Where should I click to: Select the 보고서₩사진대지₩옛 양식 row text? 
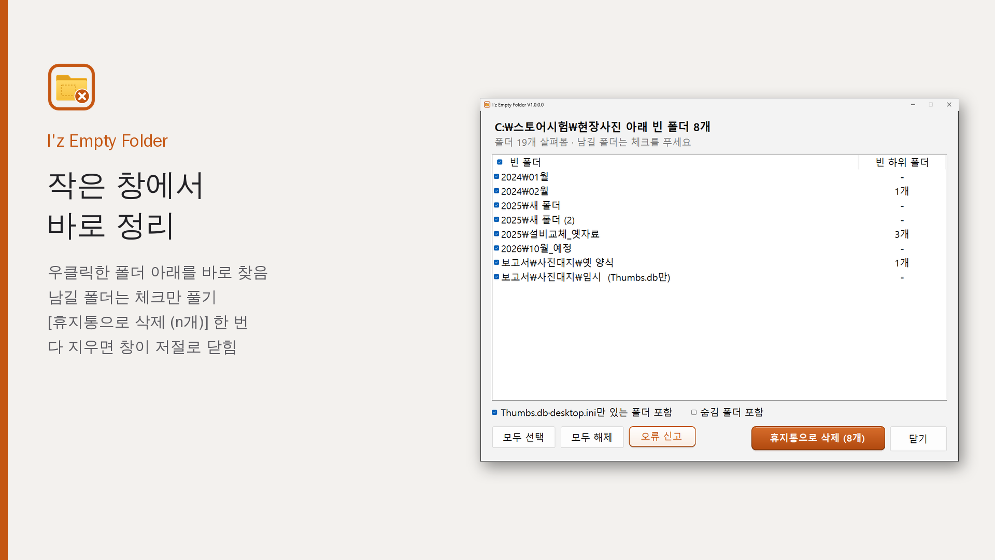(558, 263)
